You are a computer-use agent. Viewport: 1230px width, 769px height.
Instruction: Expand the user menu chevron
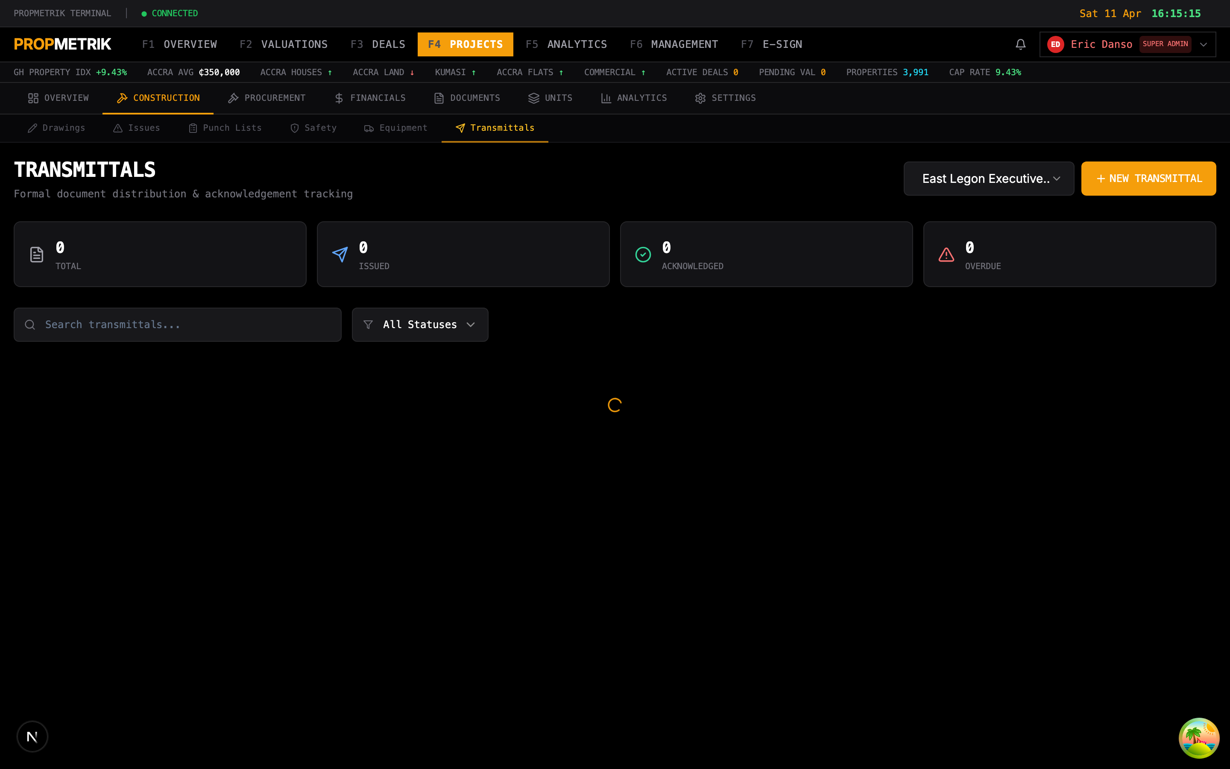tap(1203, 44)
